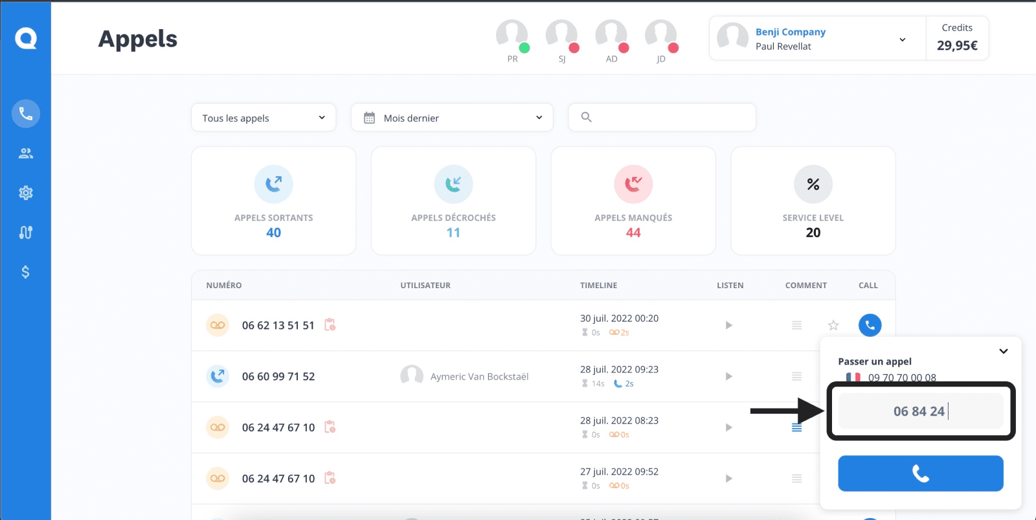This screenshot has width=1036, height=520.
Task: Open the Settings gear in the sidebar
Action: click(26, 193)
